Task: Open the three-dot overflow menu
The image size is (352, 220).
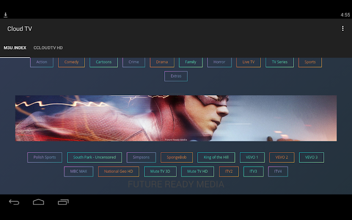Action: click(343, 29)
